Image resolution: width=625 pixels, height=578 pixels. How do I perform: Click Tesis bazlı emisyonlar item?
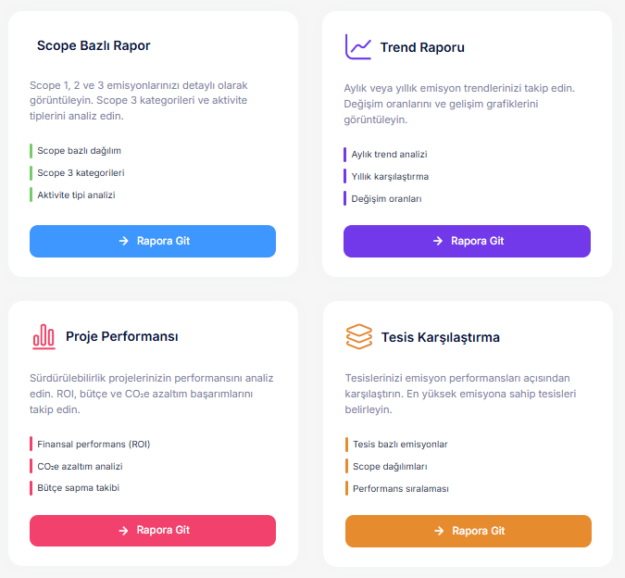tap(400, 444)
